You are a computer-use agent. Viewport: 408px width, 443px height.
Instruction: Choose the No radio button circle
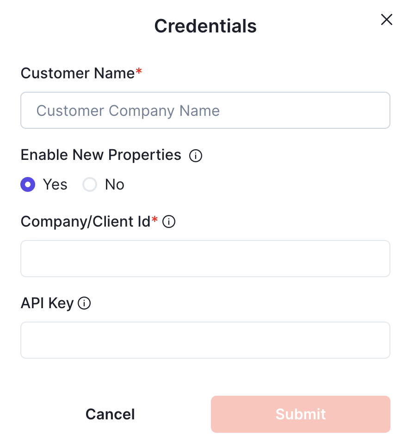(89, 185)
